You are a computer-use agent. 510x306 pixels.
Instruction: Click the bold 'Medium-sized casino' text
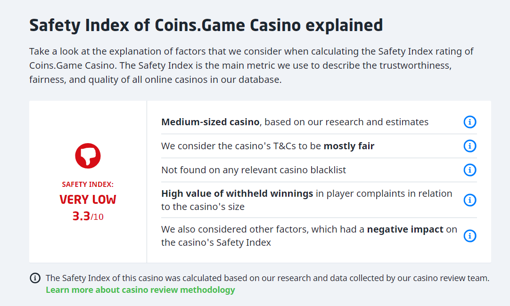(210, 122)
